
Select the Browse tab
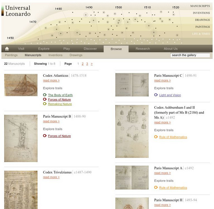tap(116, 49)
